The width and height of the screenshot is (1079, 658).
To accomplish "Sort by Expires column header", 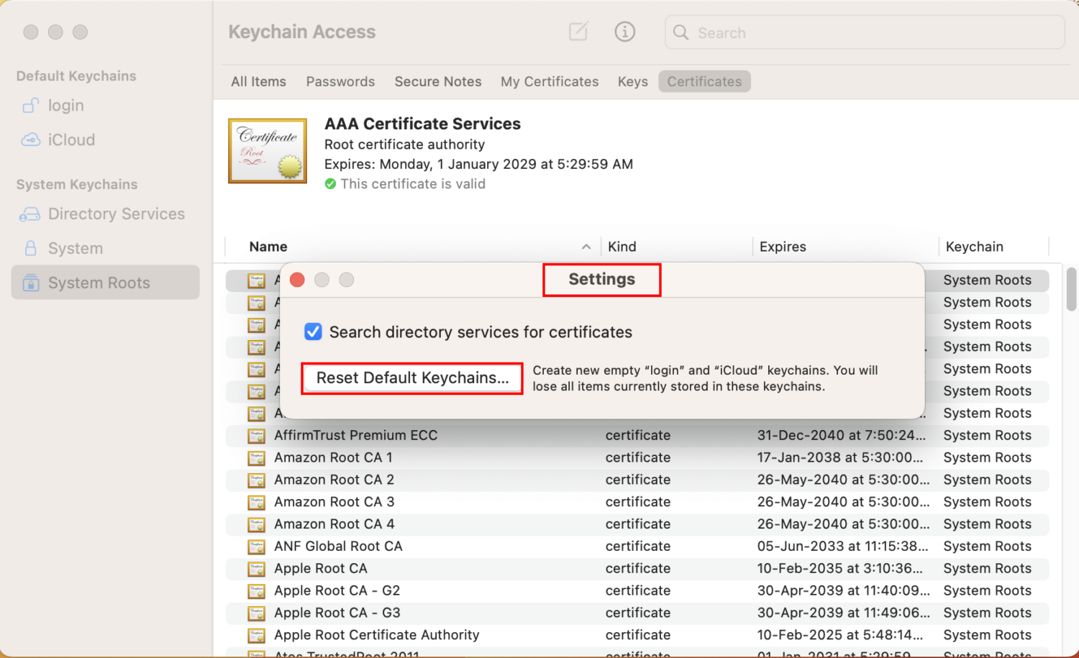I will click(783, 247).
